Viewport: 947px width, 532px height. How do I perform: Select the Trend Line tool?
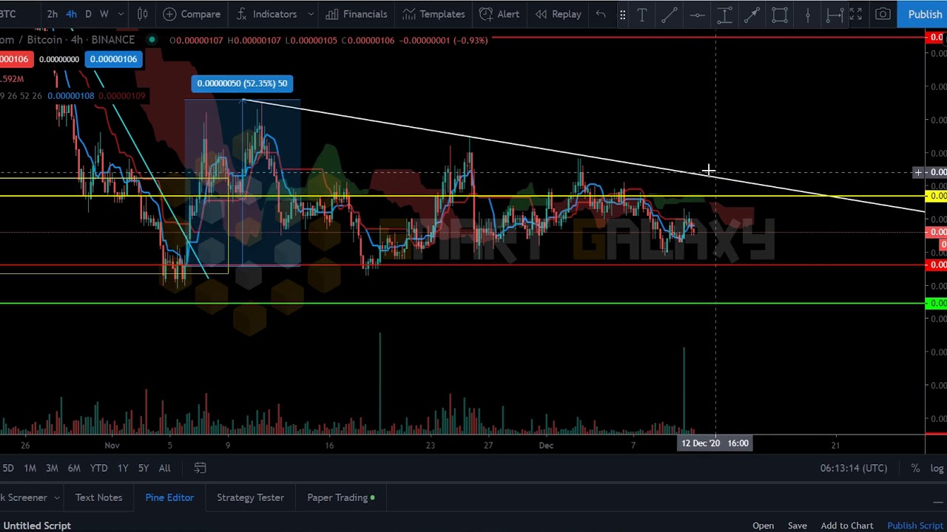[669, 14]
